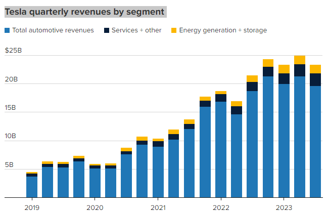
Task: Click the '2020' x-axis label
Action: (95, 208)
